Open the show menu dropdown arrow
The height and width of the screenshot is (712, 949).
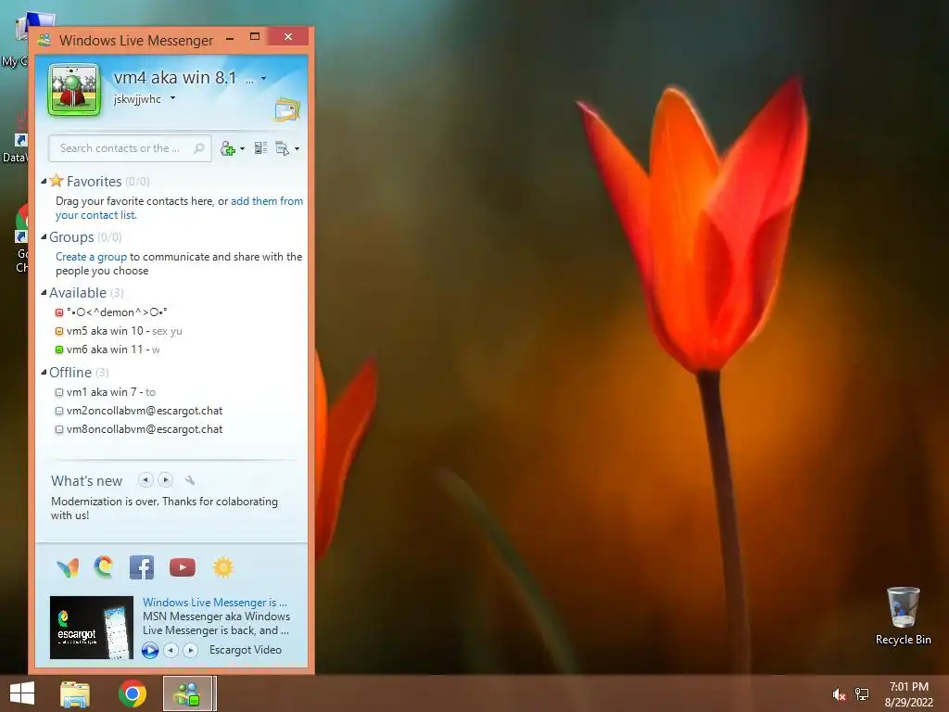click(x=297, y=149)
